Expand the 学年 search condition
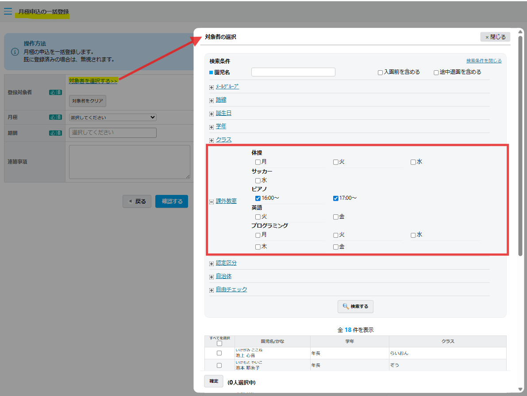 (x=221, y=126)
